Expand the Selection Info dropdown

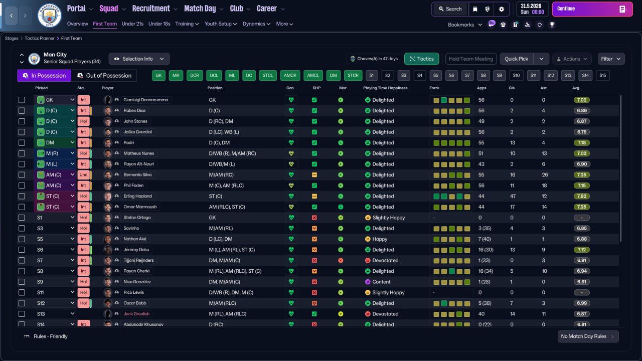(x=139, y=59)
